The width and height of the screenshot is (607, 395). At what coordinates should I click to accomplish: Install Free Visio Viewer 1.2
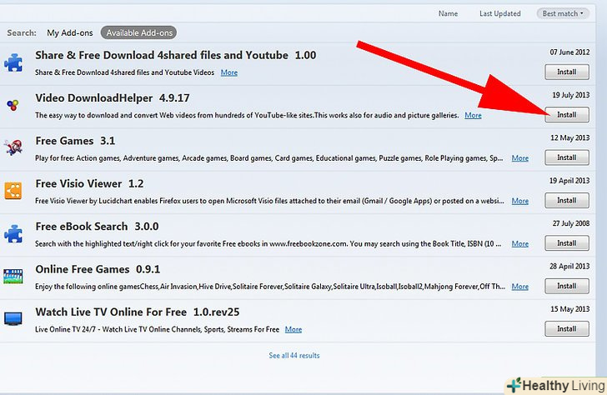pyautogui.click(x=567, y=200)
